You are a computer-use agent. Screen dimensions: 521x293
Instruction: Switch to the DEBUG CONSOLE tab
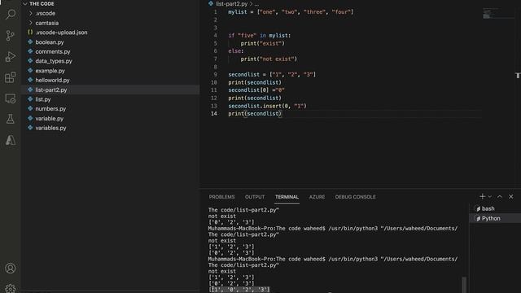click(x=355, y=197)
